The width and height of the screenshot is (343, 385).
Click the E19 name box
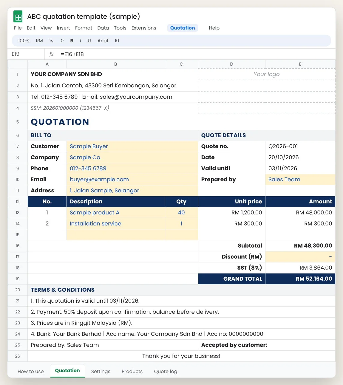point(26,54)
